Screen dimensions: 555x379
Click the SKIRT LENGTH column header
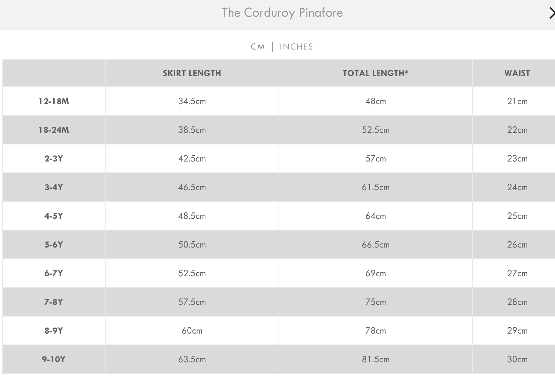(192, 73)
